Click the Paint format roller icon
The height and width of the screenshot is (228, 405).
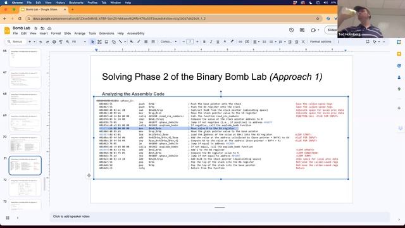point(61,42)
